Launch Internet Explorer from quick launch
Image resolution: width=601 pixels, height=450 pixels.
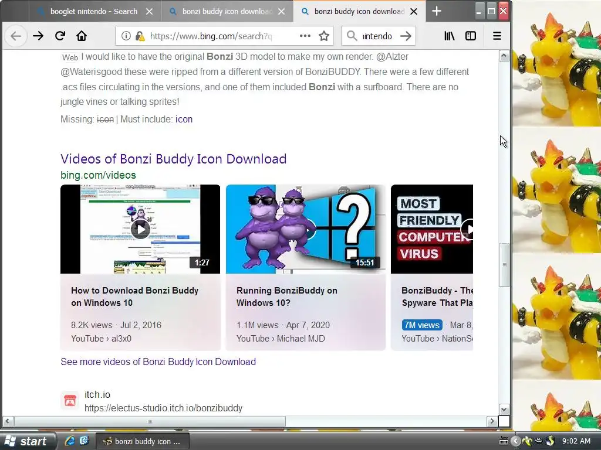pyautogui.click(x=70, y=441)
